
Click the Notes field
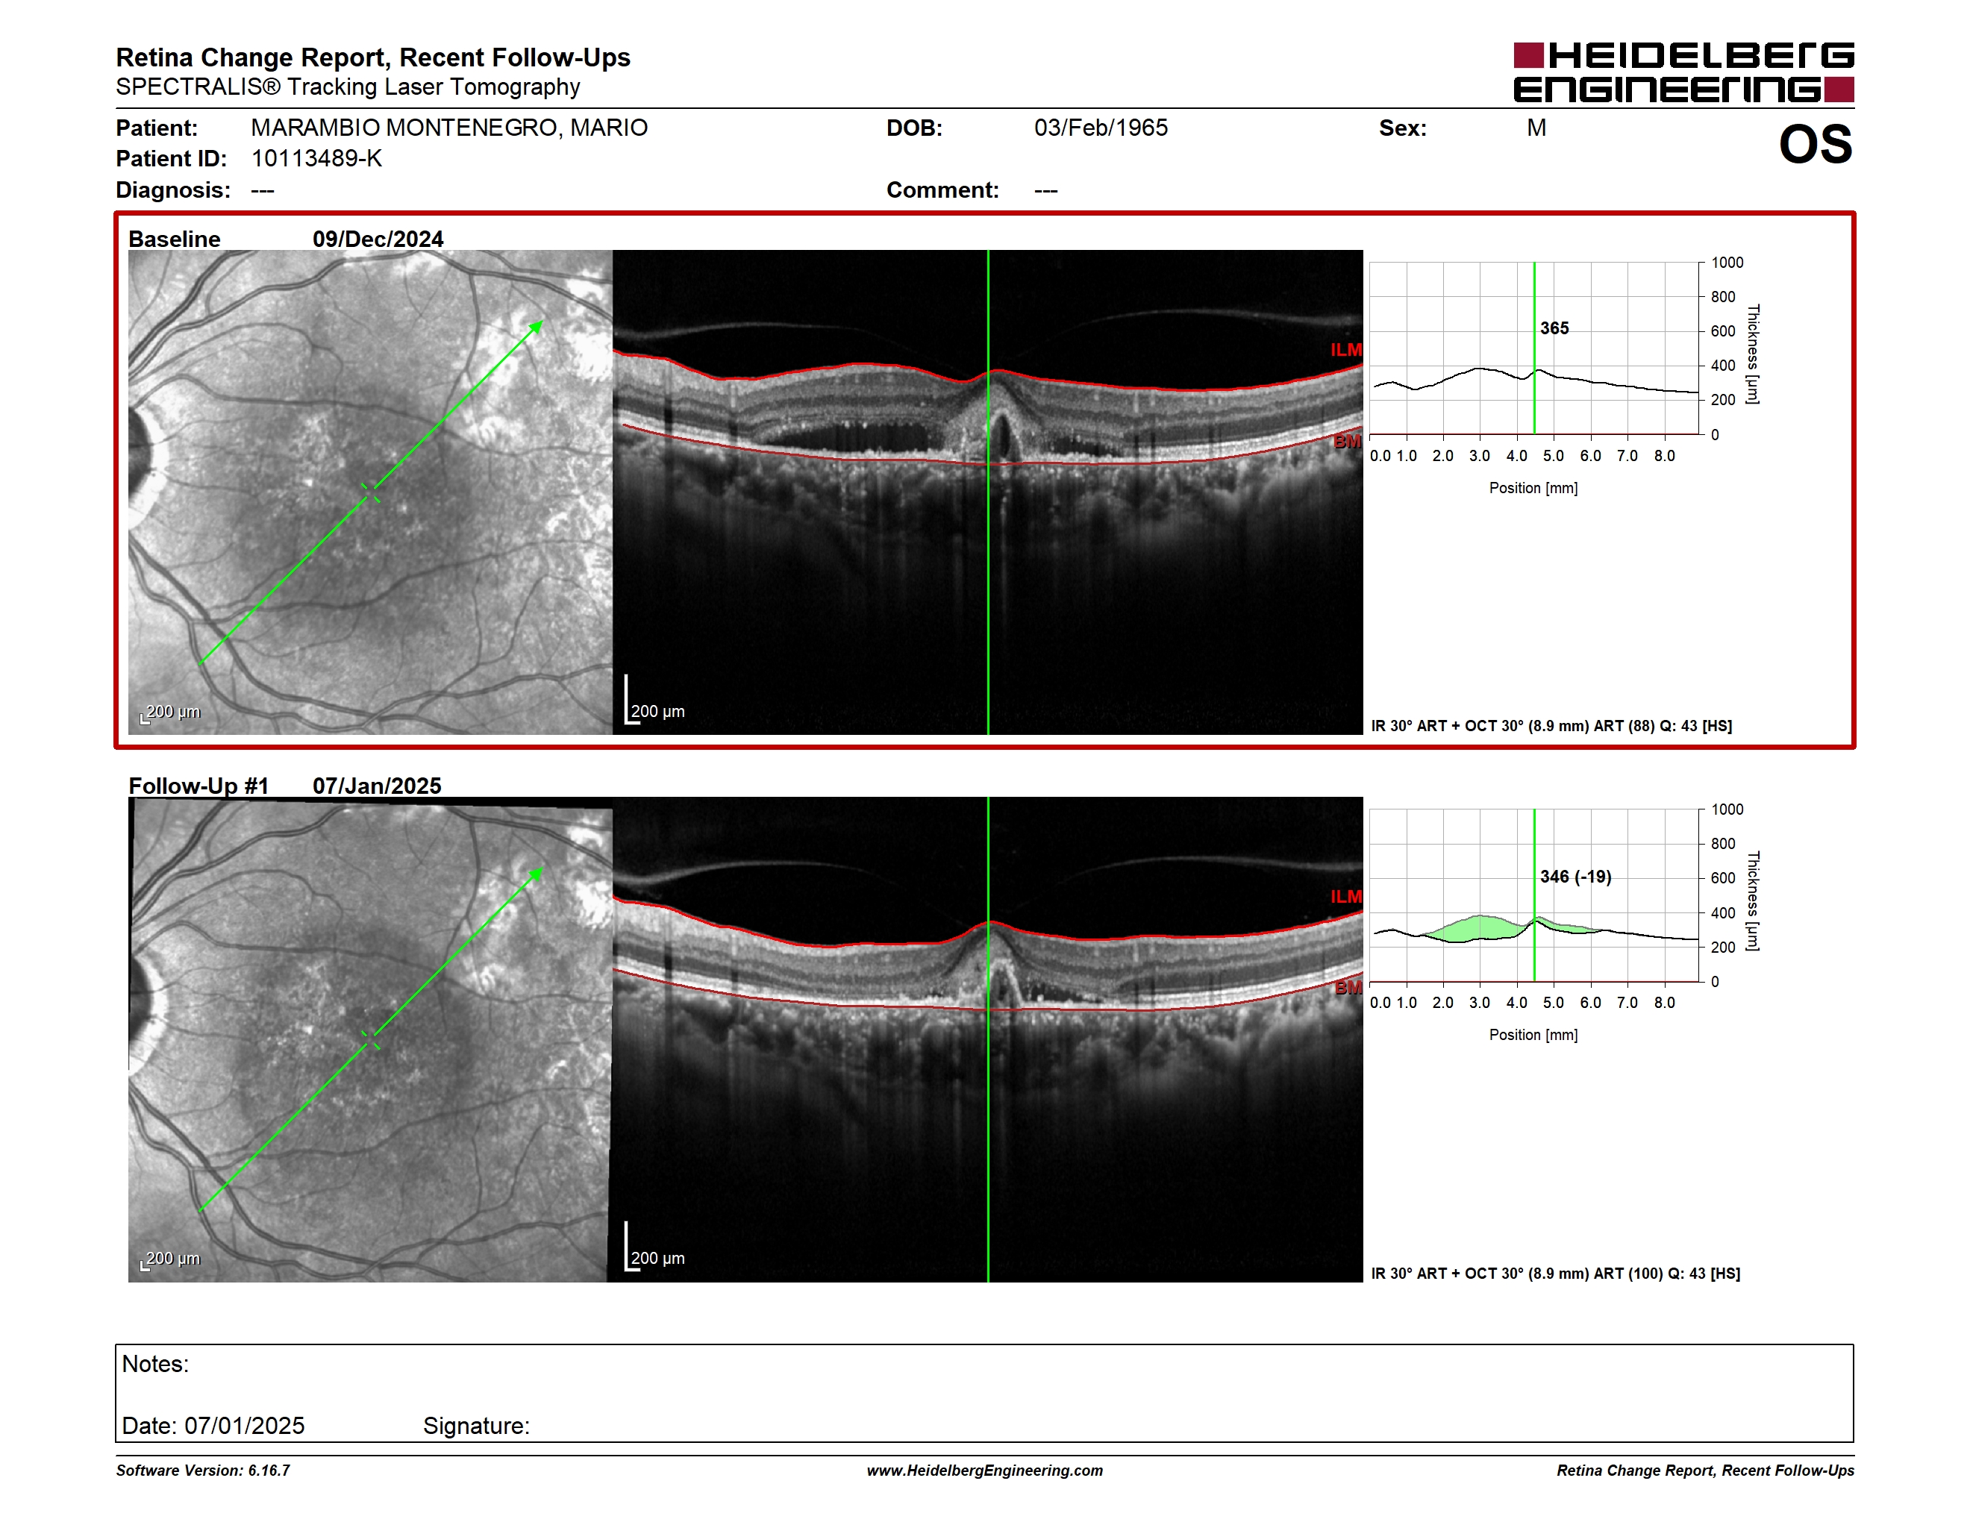984,1393
